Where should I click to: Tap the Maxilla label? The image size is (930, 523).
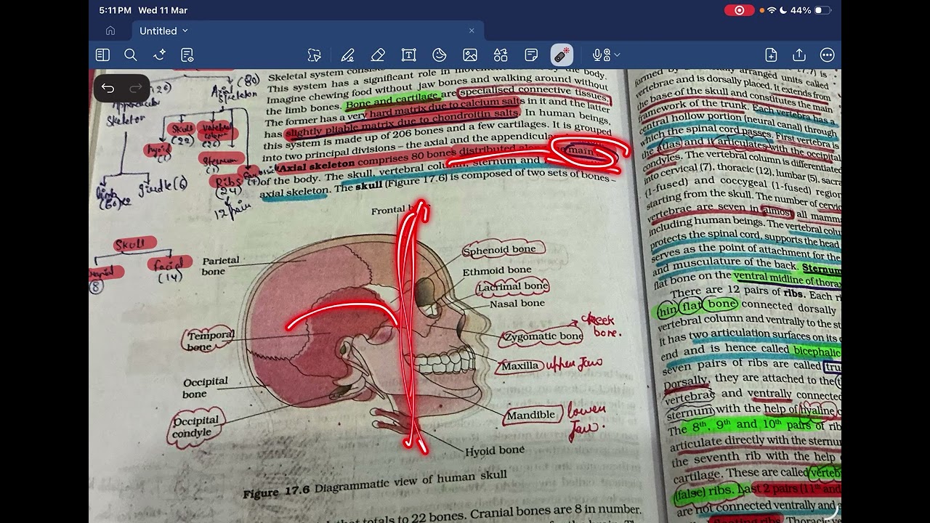tap(519, 366)
